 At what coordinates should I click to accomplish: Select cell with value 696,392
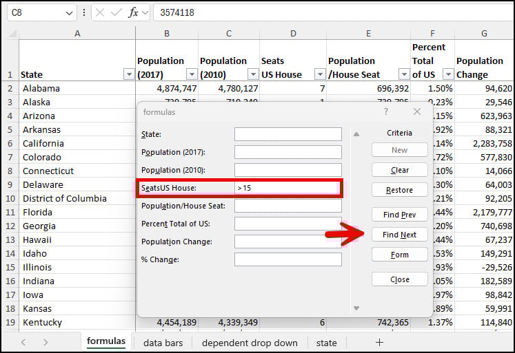(369, 89)
